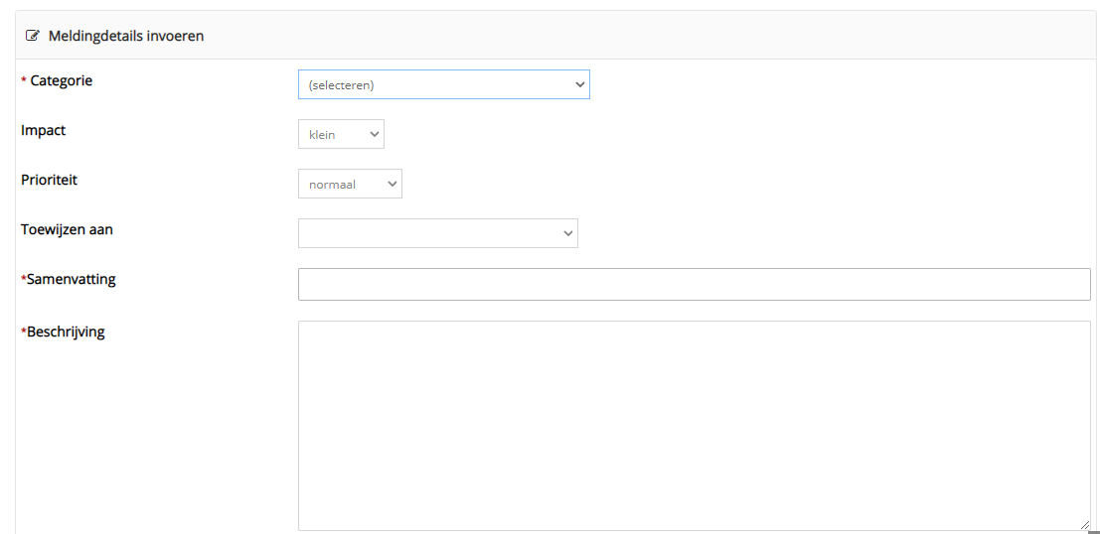1100x534 pixels.
Task: Focus the Samenvatting text field
Action: [694, 284]
